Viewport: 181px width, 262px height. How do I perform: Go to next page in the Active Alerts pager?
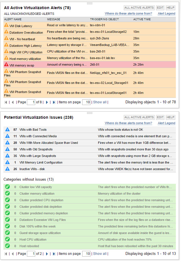coord(47,102)
